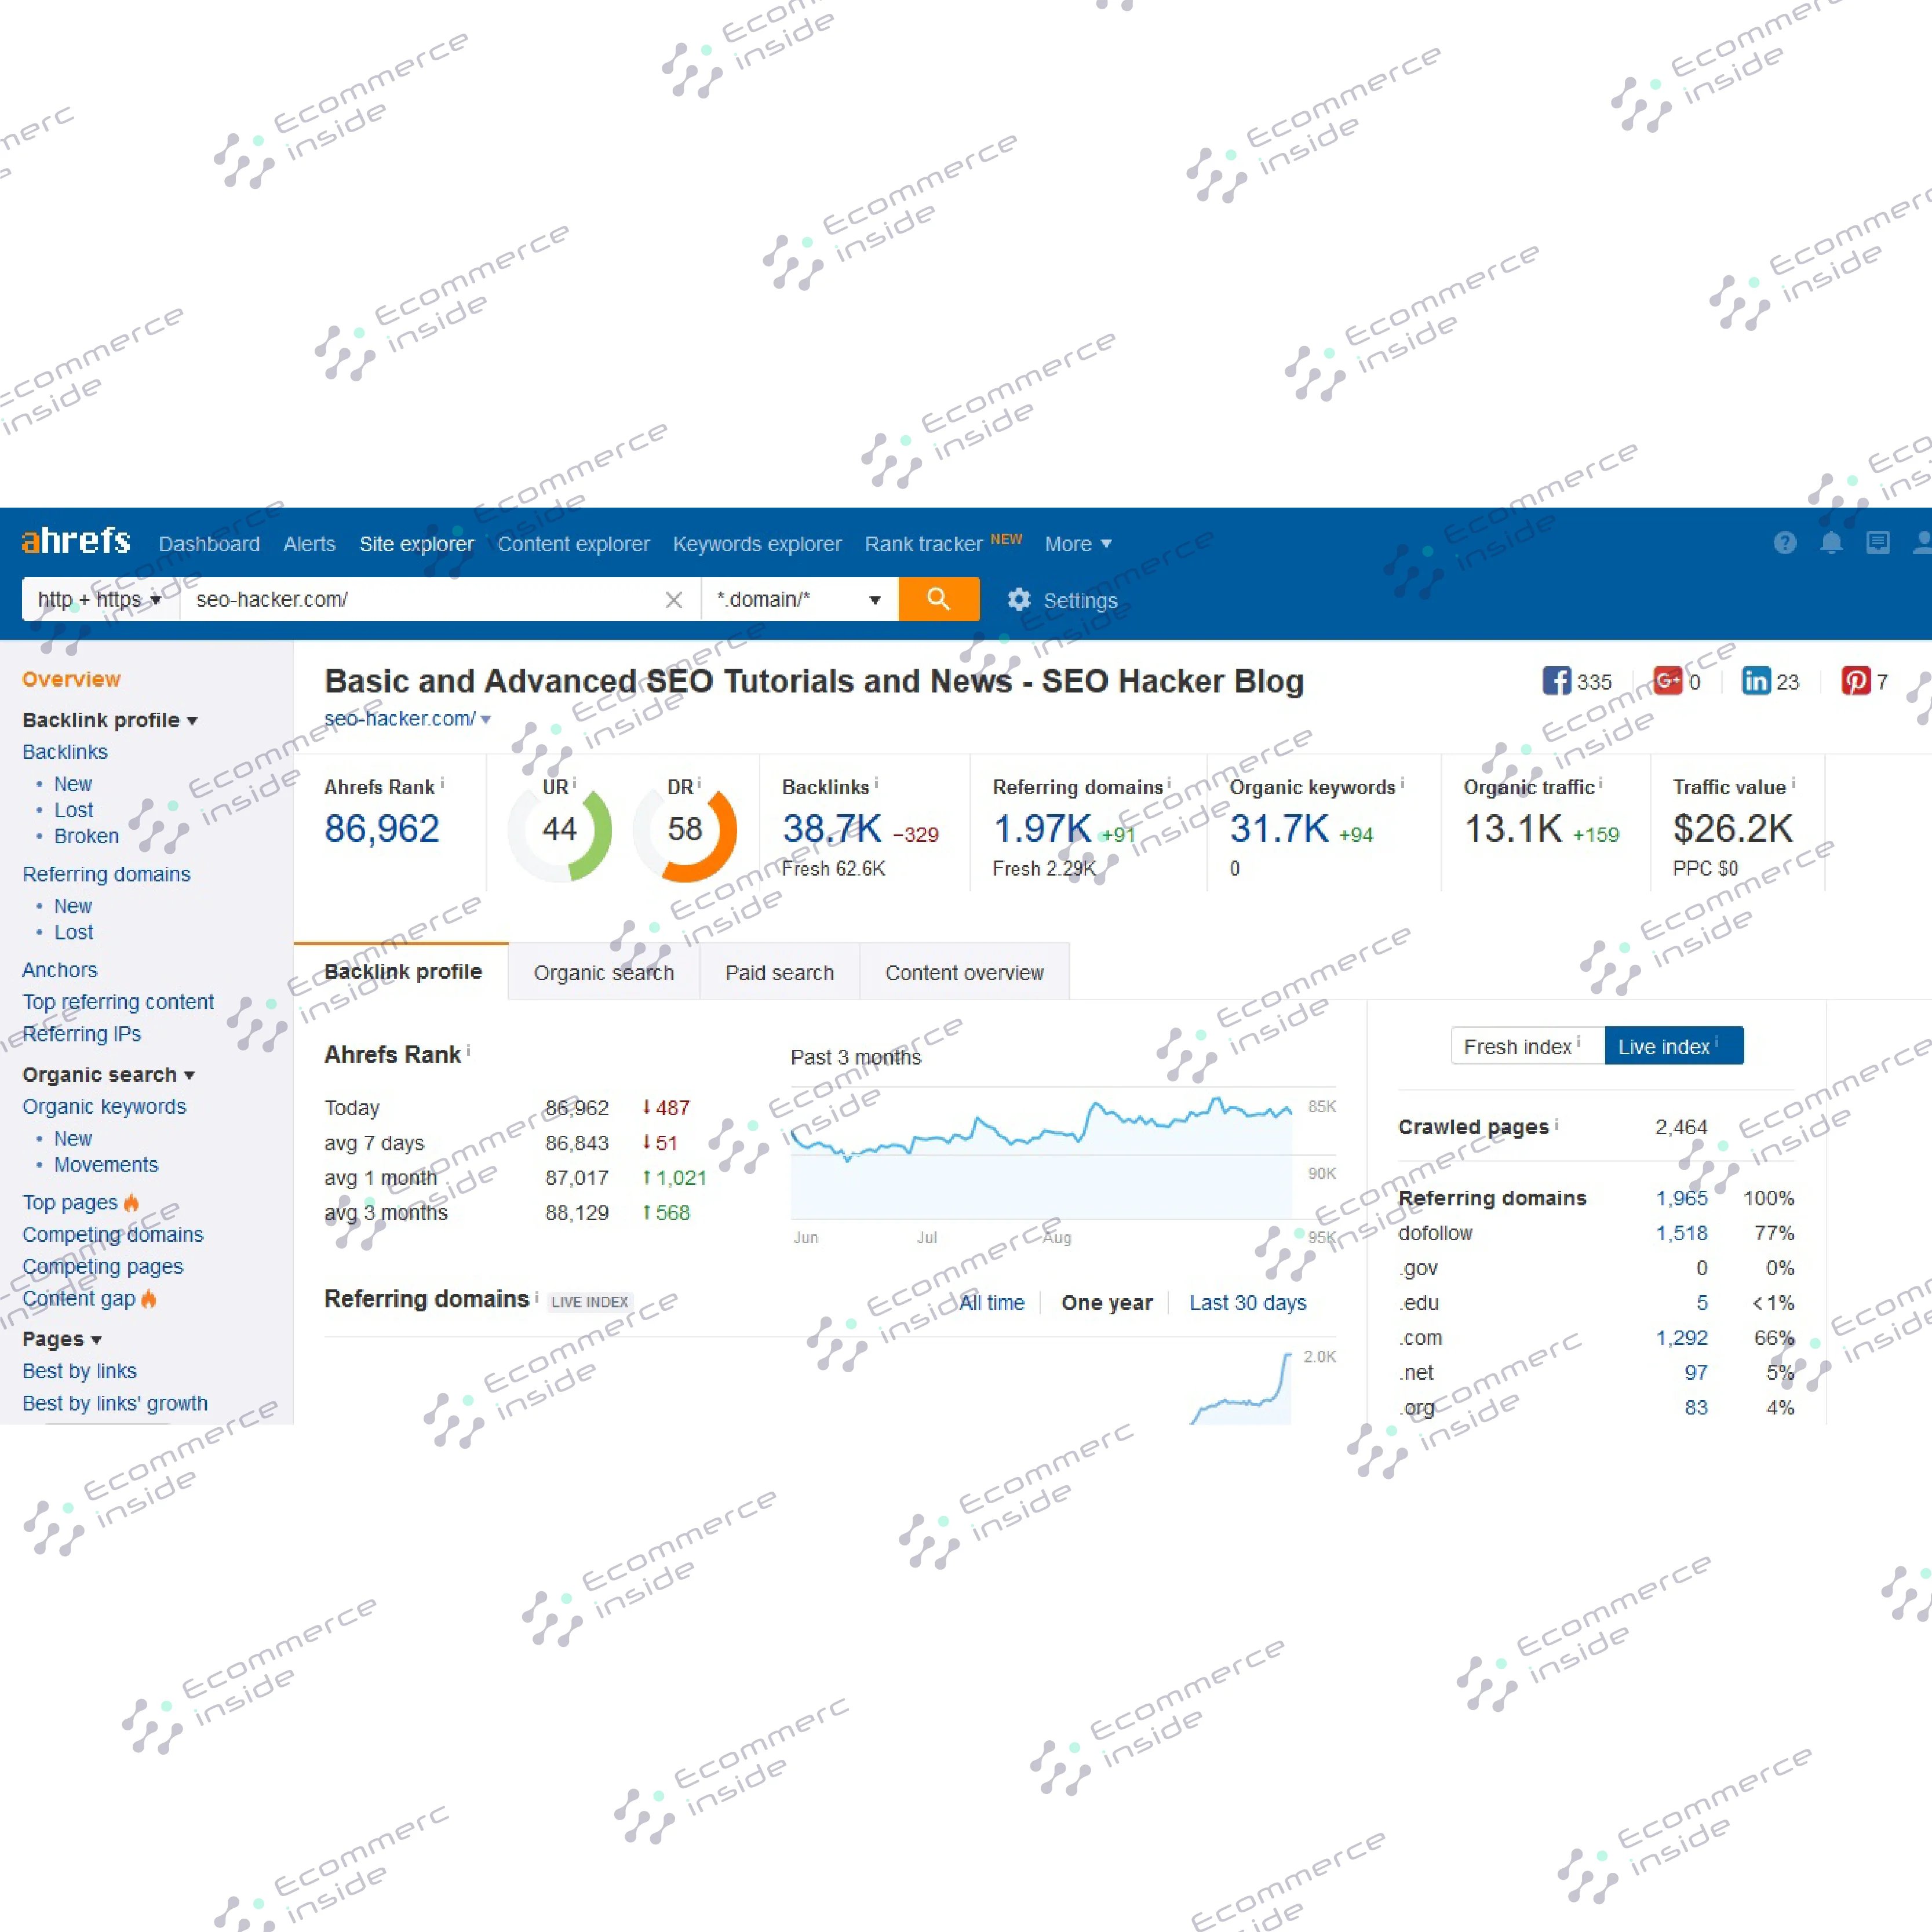Click the 38.7K backlinks value
1932x1932 pixels.
[x=832, y=828]
